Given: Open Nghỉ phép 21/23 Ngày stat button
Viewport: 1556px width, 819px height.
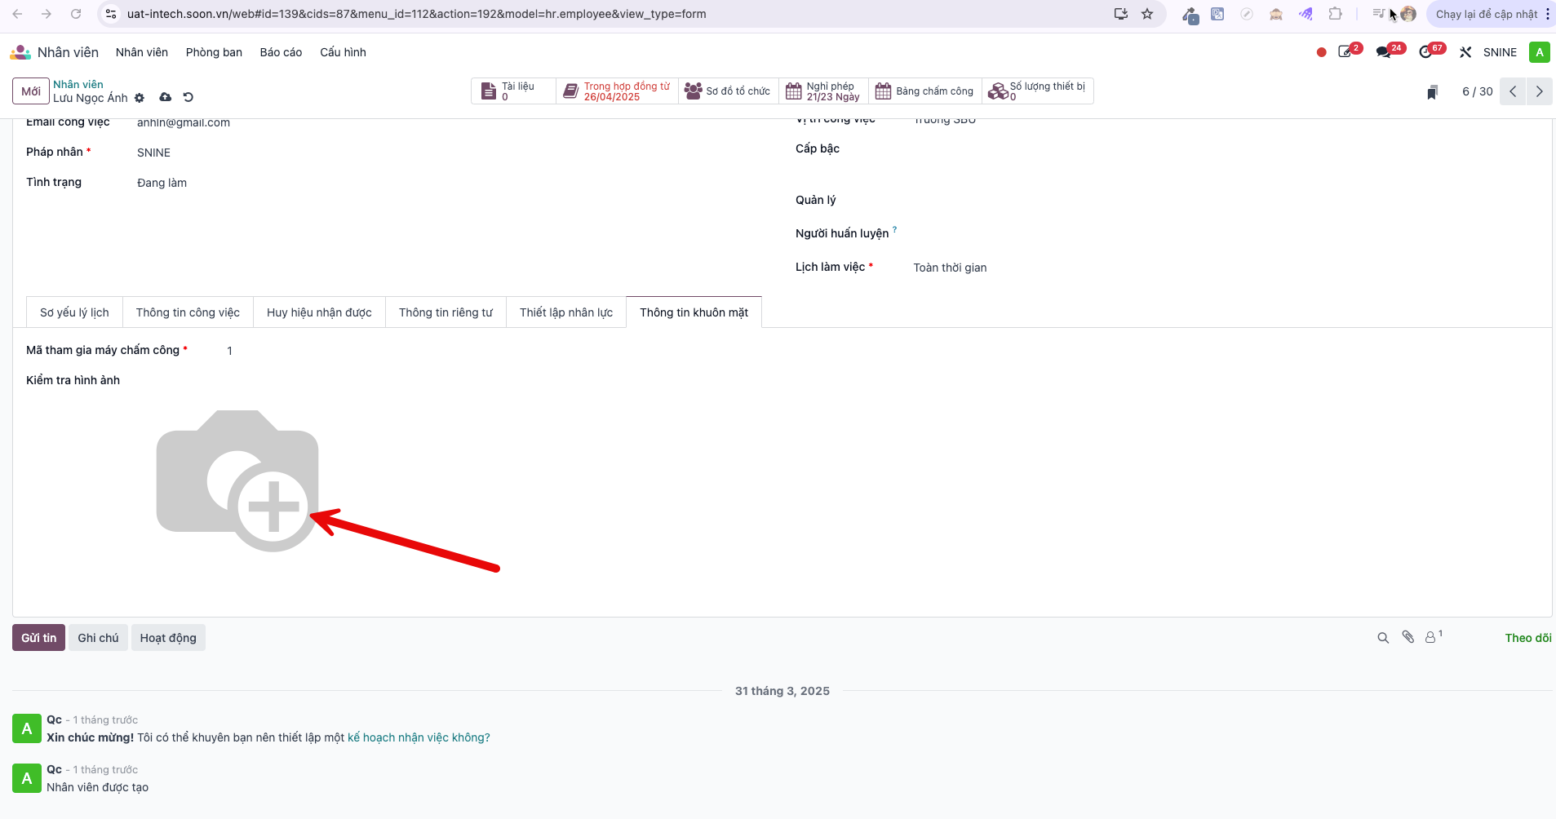Looking at the screenshot, I should click(824, 91).
